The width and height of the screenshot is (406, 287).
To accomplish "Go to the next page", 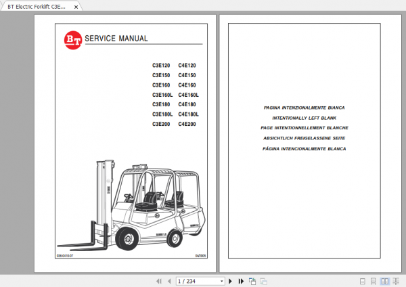I will point(230,281).
